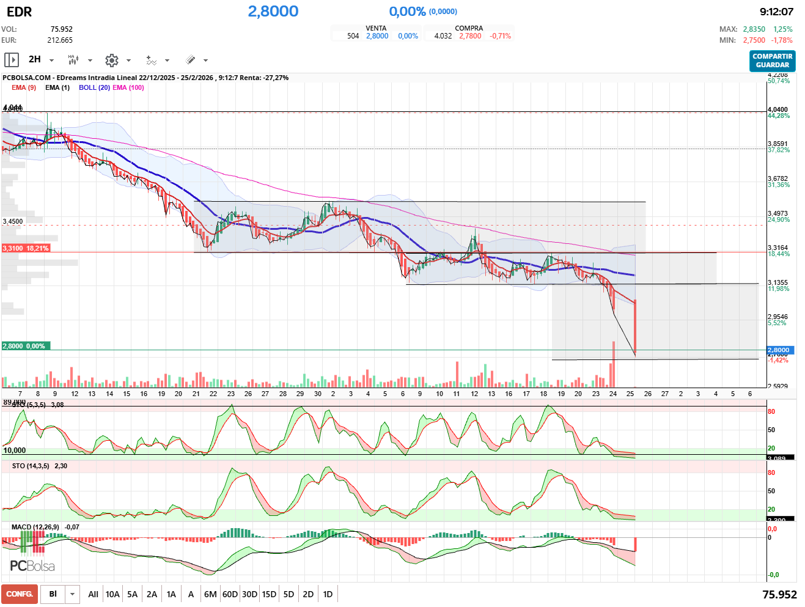
Task: Click the CONFG. button
Action: pos(20,594)
